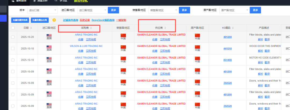
Task: Click 翻译 under WOOD DOOR description
Action: point(267,51)
